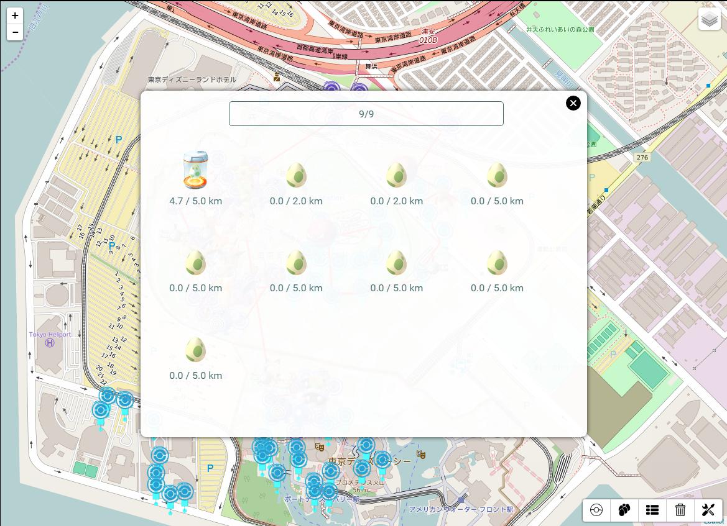Click the アメリカンウォーターフロント駅 station label

(461, 509)
